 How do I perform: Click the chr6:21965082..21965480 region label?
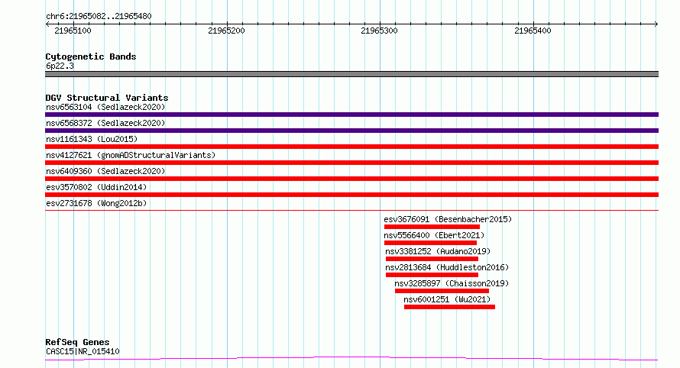coord(99,17)
